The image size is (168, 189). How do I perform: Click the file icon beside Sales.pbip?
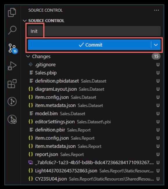coord(31,73)
